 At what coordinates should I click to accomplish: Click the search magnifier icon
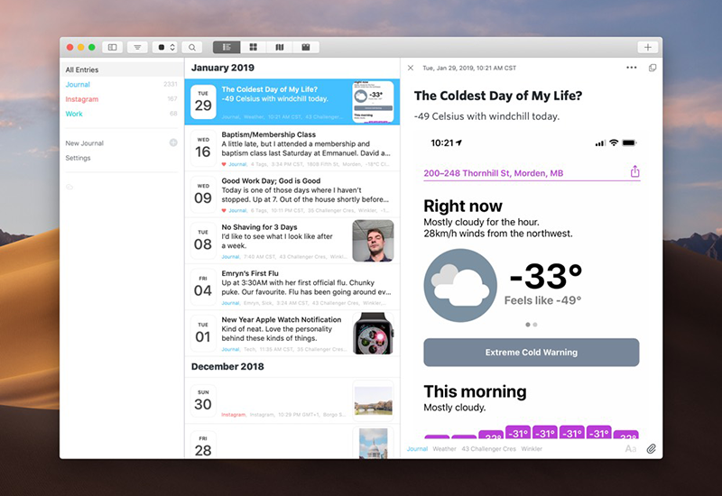point(192,48)
